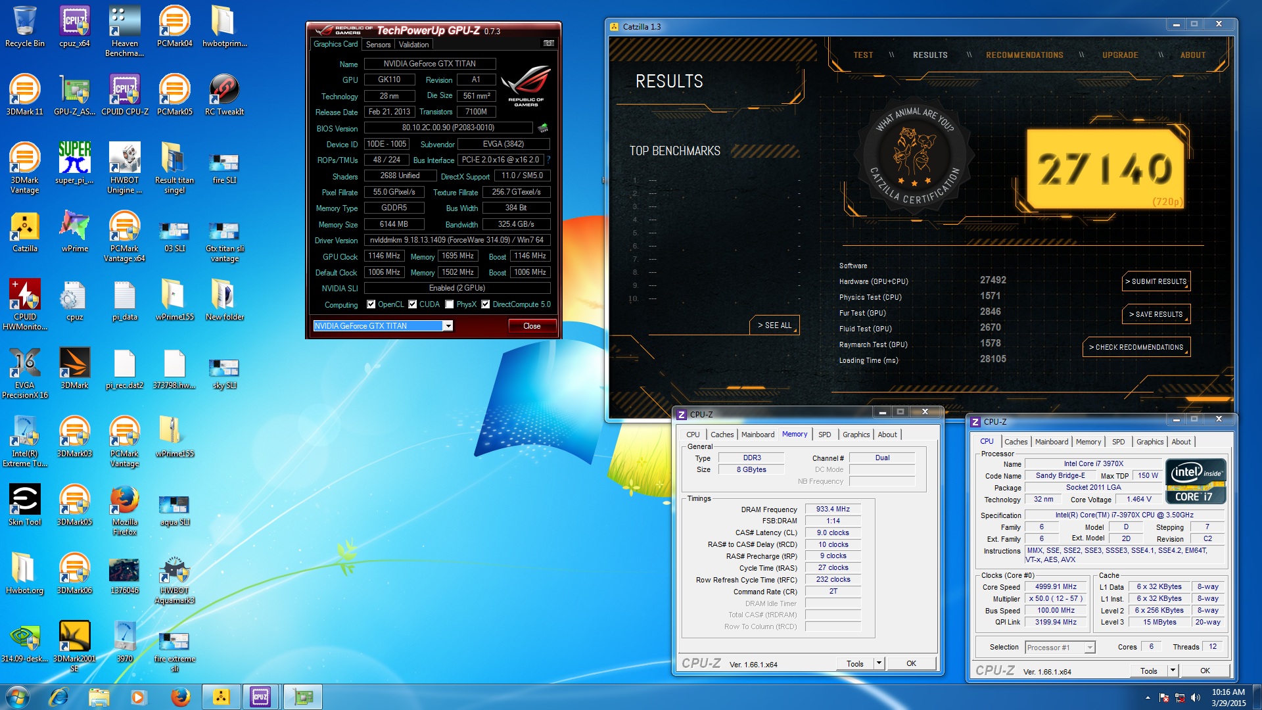Click the BIOS save chip icon in GPU-Z
Image resolution: width=1262 pixels, height=710 pixels.
tap(543, 128)
